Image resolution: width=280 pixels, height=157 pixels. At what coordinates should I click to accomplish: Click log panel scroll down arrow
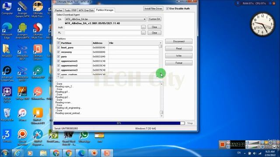click(x=161, y=116)
